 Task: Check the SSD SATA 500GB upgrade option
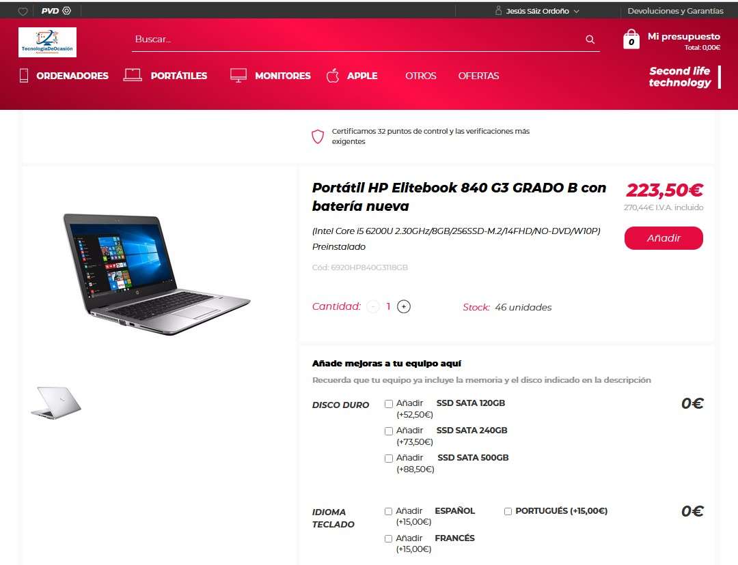coord(389,459)
